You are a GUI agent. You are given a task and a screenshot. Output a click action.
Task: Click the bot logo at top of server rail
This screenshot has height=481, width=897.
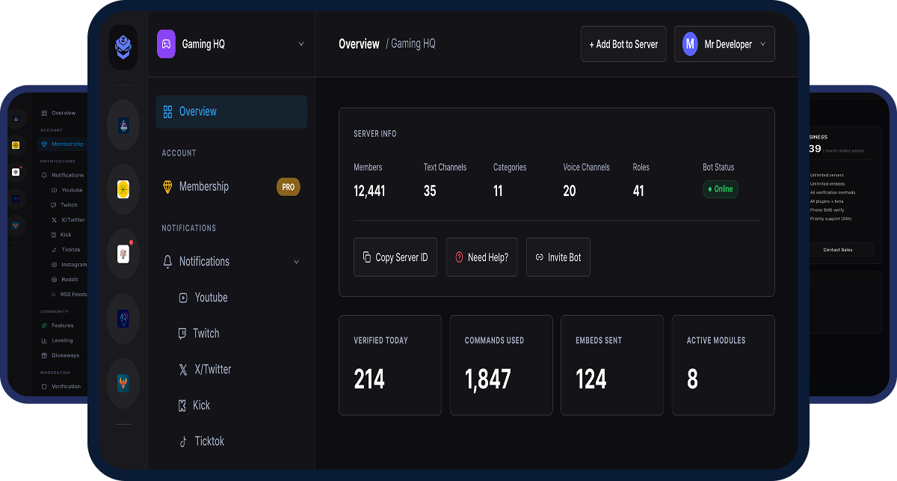123,48
